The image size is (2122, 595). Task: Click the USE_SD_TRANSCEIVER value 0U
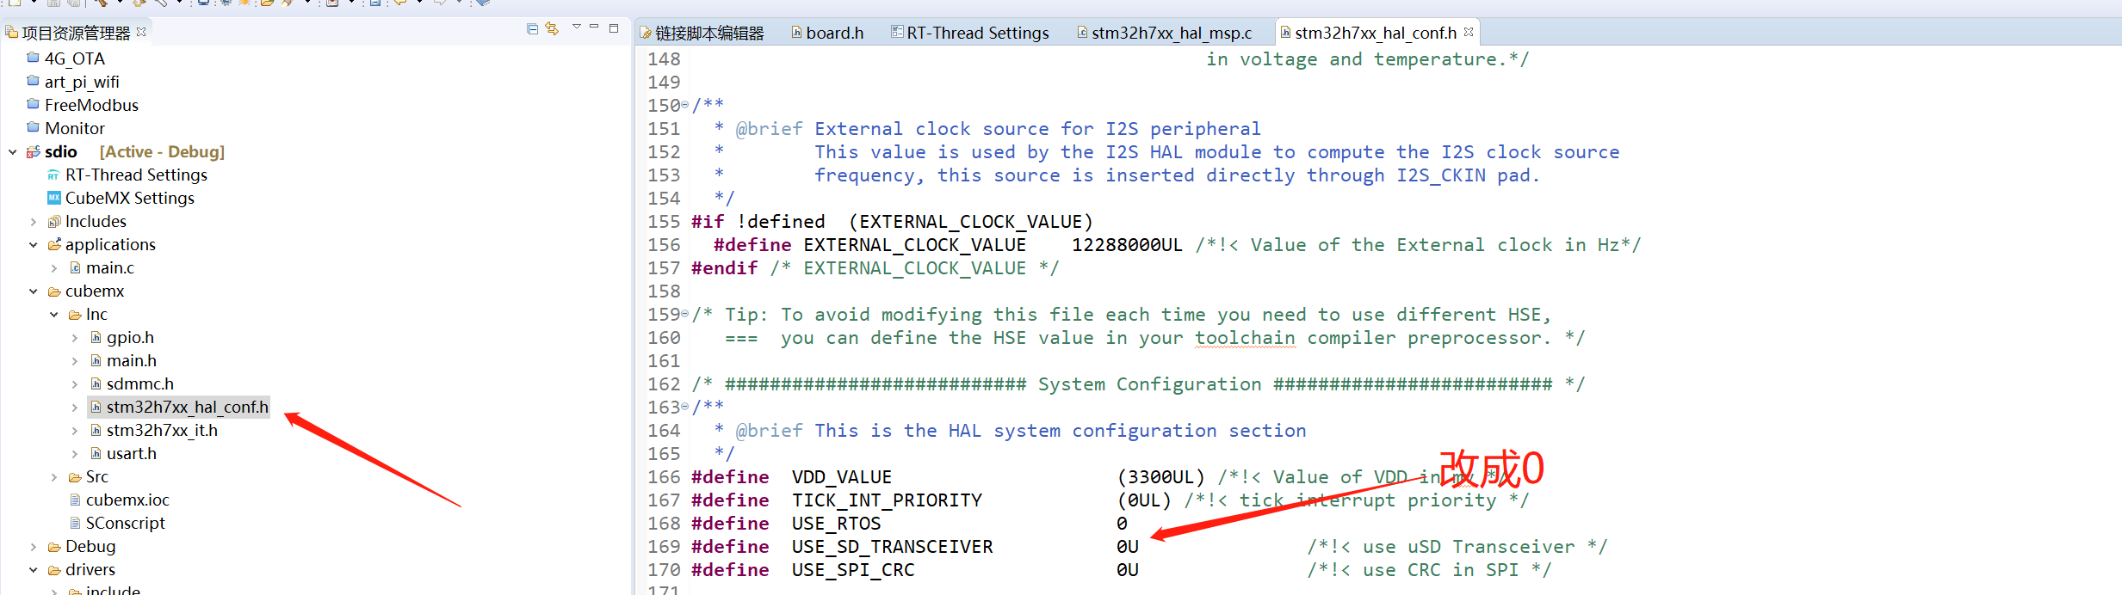coord(1128,547)
